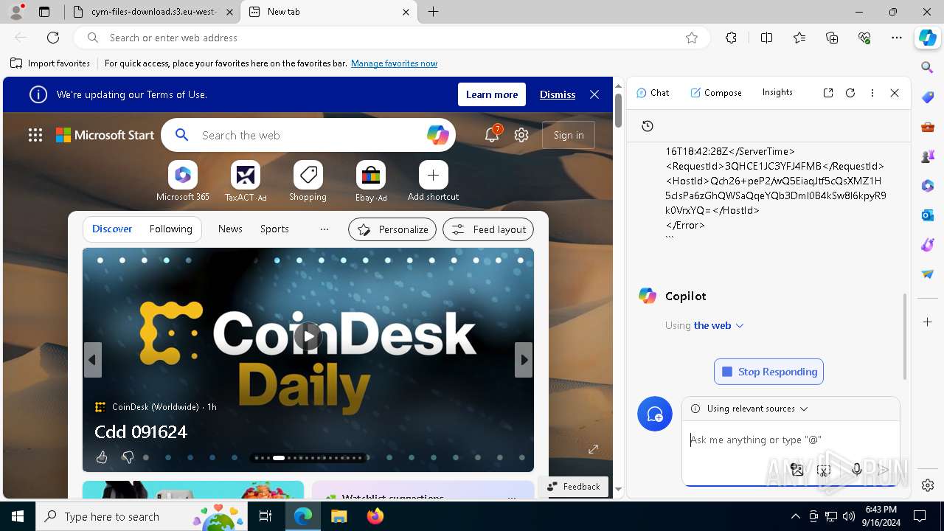Select the Discover feed tab
944x531 pixels.
(x=112, y=229)
